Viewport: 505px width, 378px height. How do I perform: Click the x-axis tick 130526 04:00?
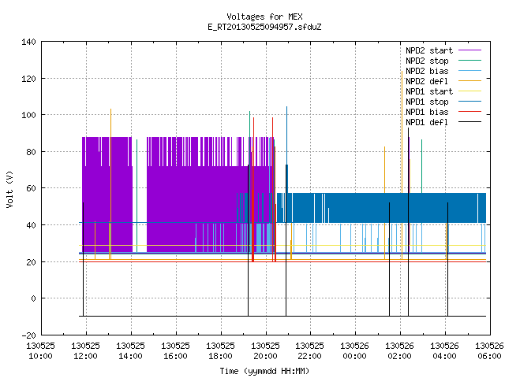[444, 351]
